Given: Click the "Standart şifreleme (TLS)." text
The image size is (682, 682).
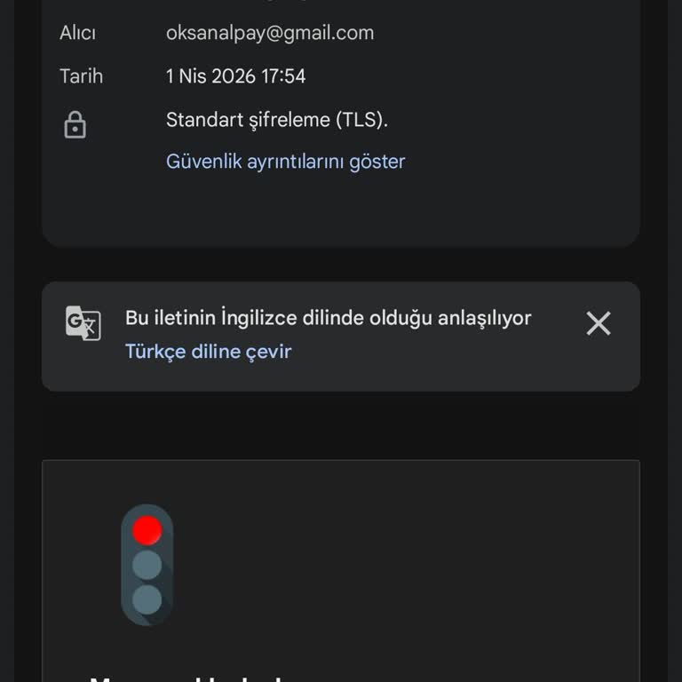Looking at the screenshot, I should coord(277,120).
